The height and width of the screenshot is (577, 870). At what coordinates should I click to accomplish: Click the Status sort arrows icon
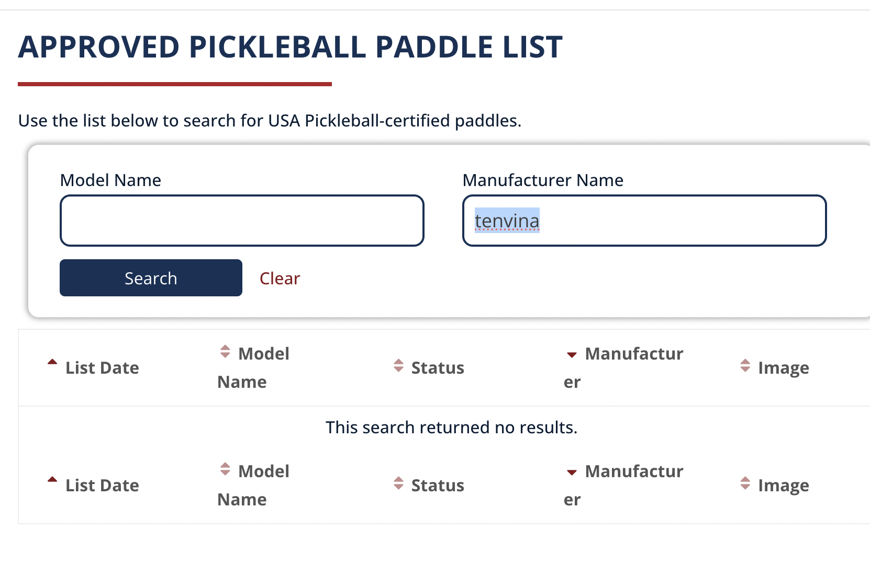coord(398,365)
